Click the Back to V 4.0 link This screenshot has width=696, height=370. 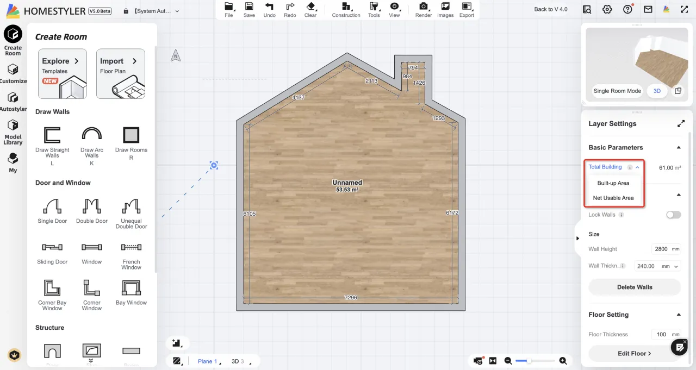(550, 9)
